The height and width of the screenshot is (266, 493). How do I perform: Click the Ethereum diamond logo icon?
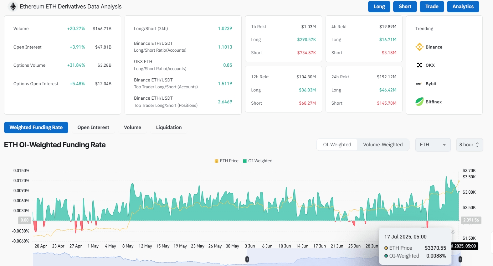[13, 7]
